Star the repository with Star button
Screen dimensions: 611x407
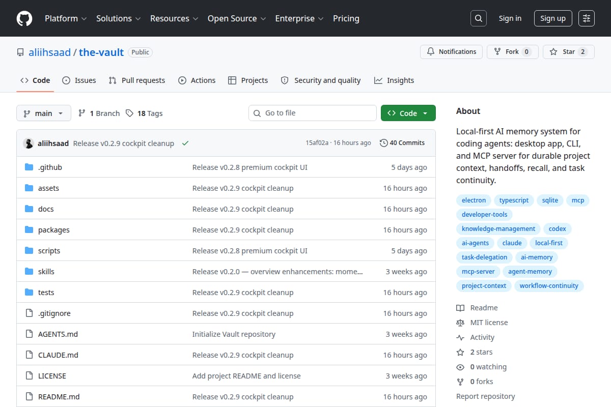tap(569, 52)
